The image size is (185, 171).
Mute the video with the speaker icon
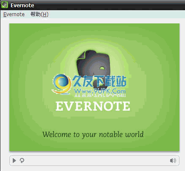pos(173,161)
